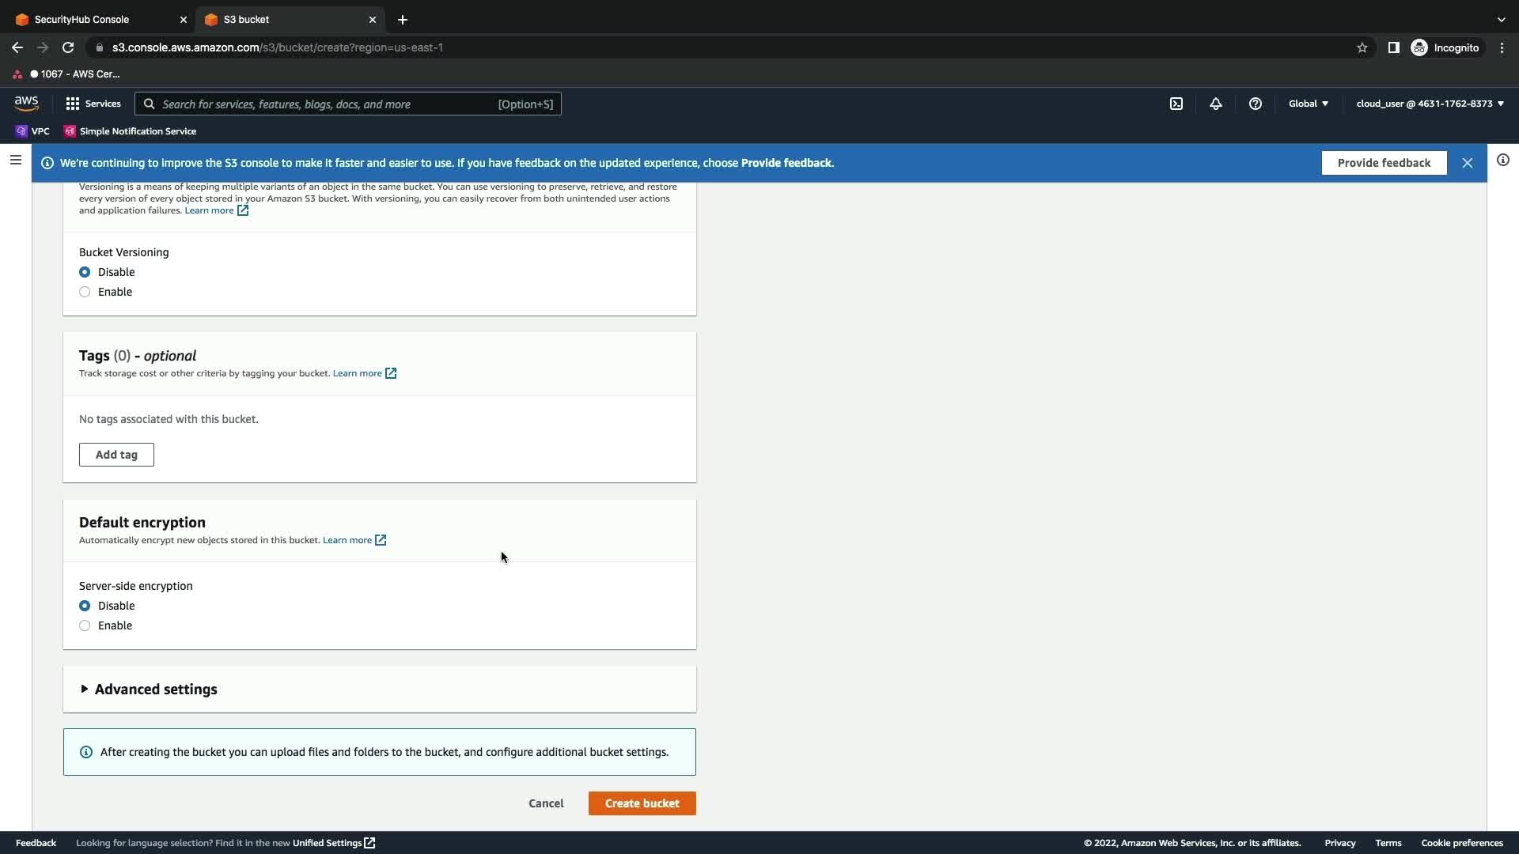
Task: Open AWS CloudShell icon in header
Action: tap(1176, 104)
